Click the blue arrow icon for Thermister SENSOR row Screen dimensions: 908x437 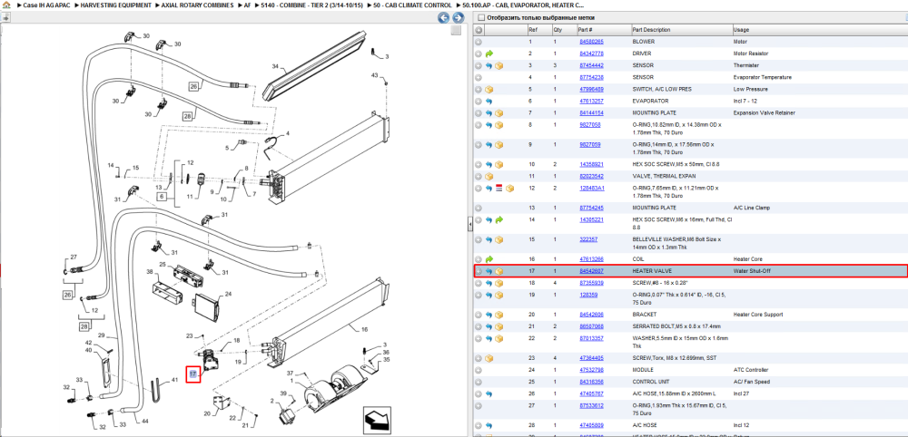[489, 65]
